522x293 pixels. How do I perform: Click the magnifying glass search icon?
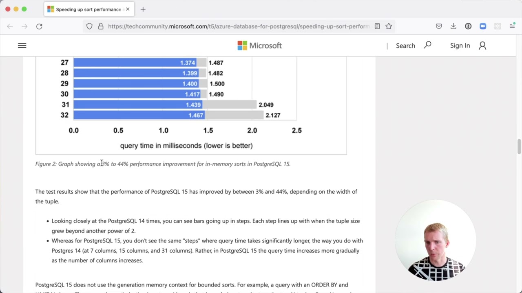click(x=427, y=45)
